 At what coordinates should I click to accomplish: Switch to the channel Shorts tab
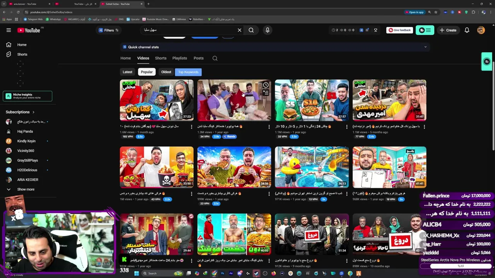tap(160, 58)
